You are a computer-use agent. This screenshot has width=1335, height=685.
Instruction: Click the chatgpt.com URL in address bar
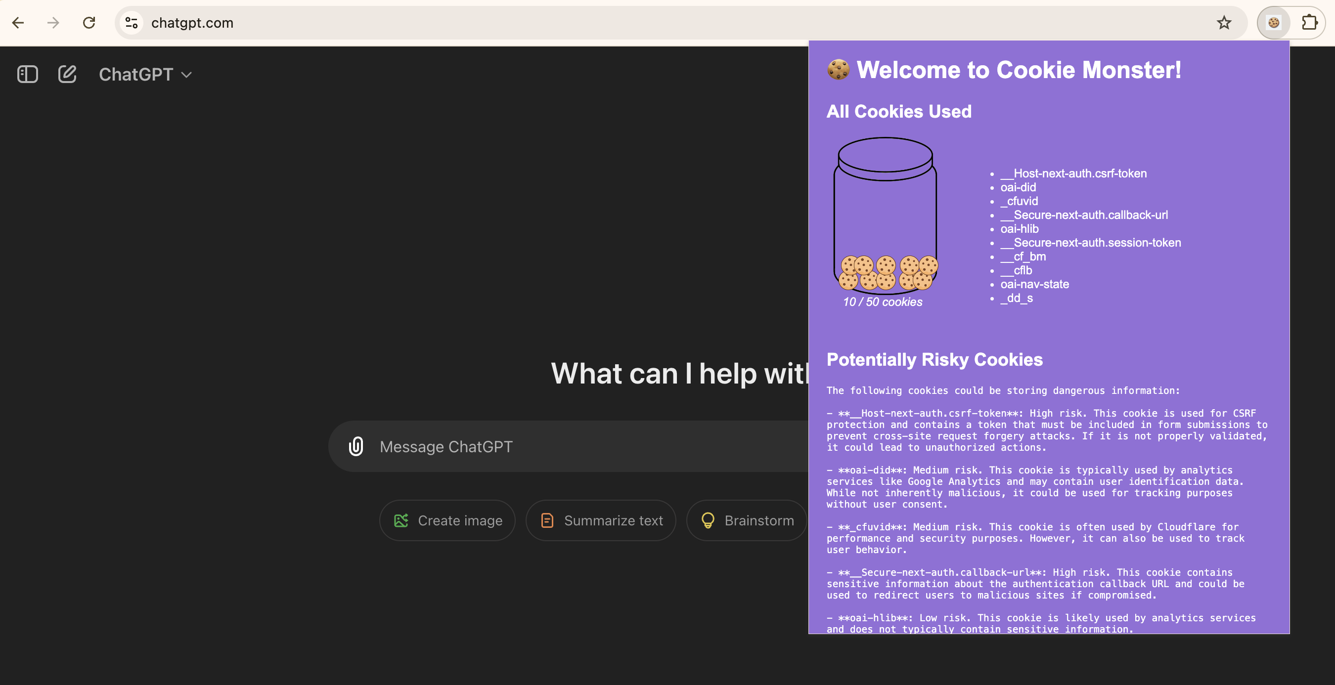pos(192,23)
